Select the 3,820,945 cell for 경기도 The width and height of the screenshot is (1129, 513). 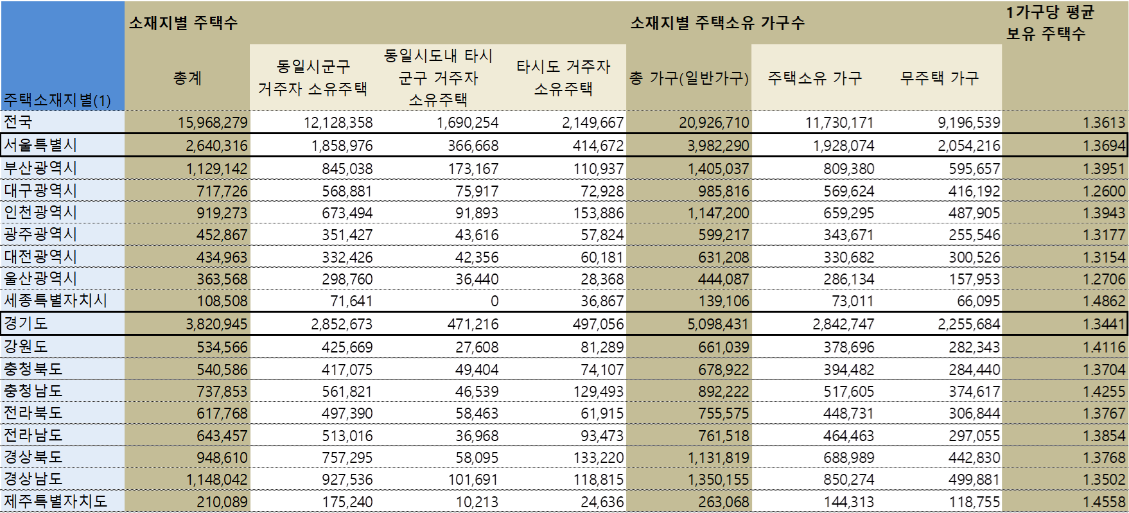click(x=188, y=324)
